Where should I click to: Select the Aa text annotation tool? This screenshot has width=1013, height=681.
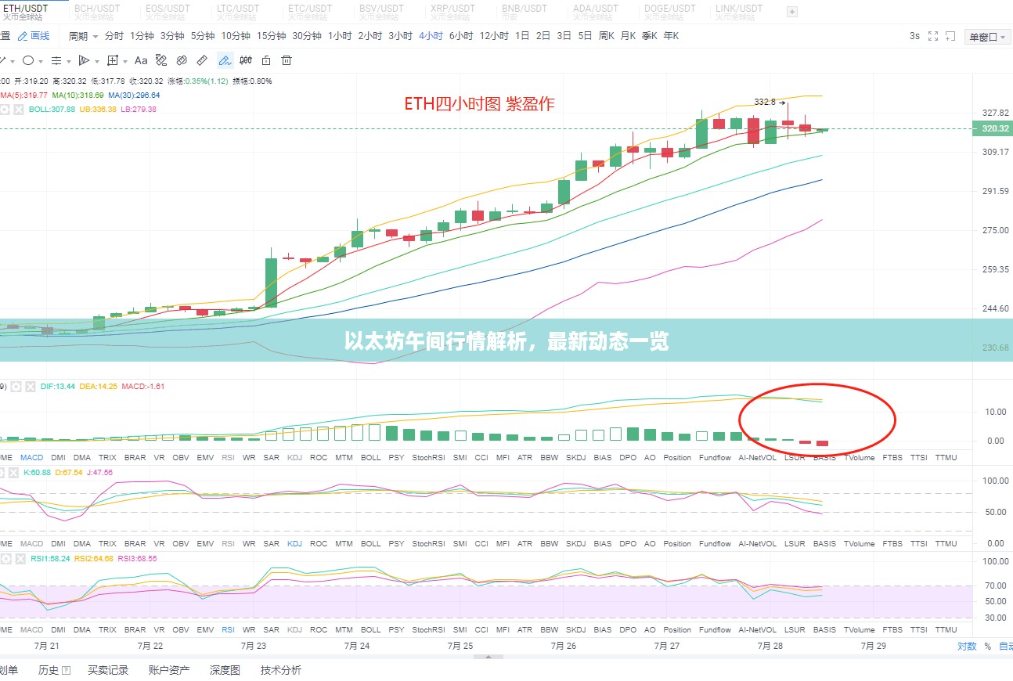click(x=141, y=60)
